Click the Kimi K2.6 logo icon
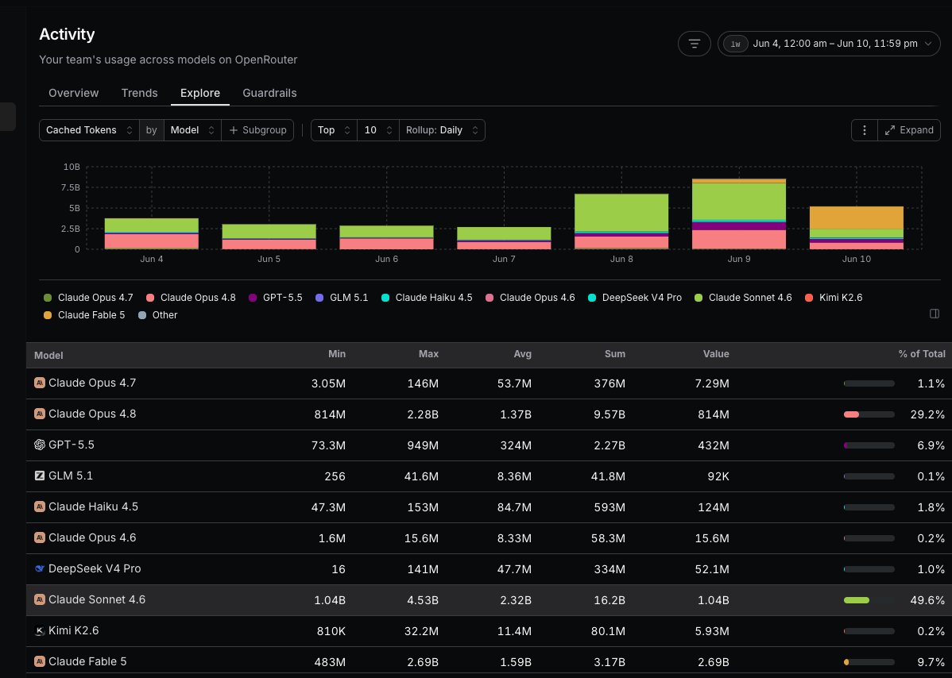 40,630
